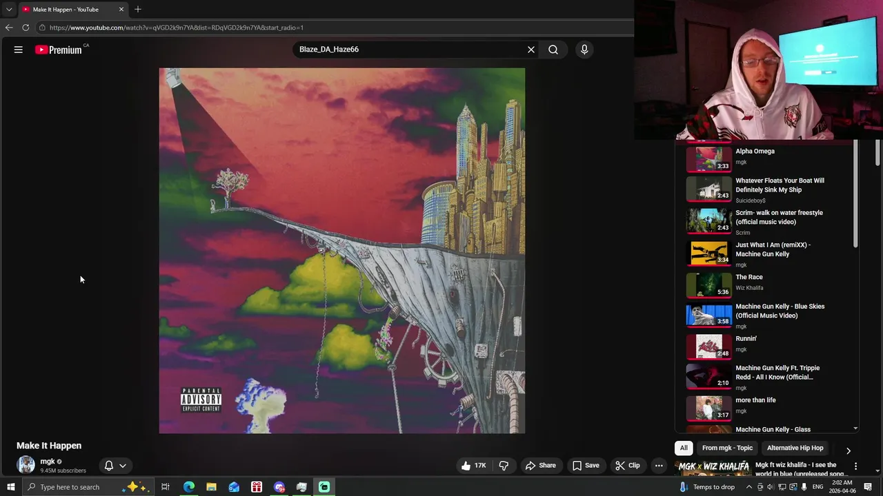Image resolution: width=883 pixels, height=496 pixels.
Task: Open mgk channel name link
Action: pos(48,462)
